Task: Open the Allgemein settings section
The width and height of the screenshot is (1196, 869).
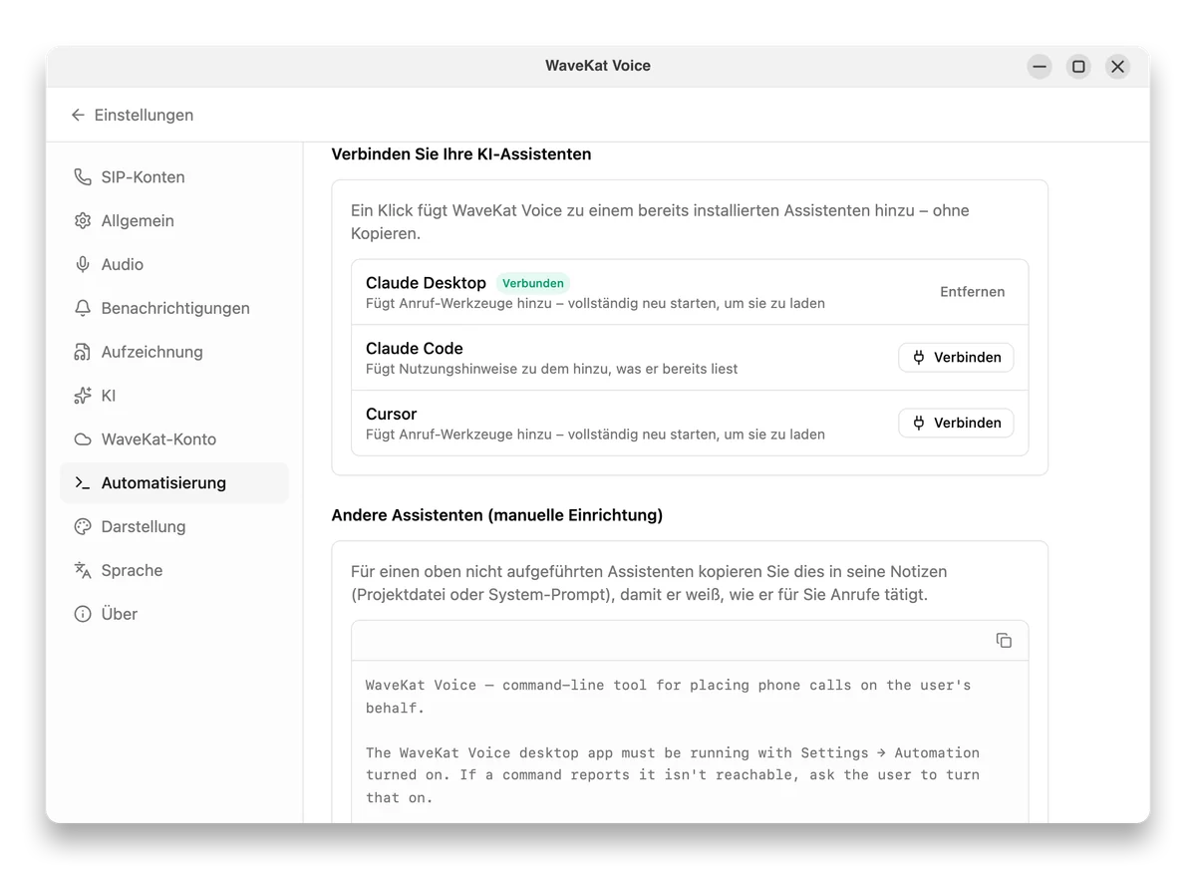Action: tap(174, 221)
